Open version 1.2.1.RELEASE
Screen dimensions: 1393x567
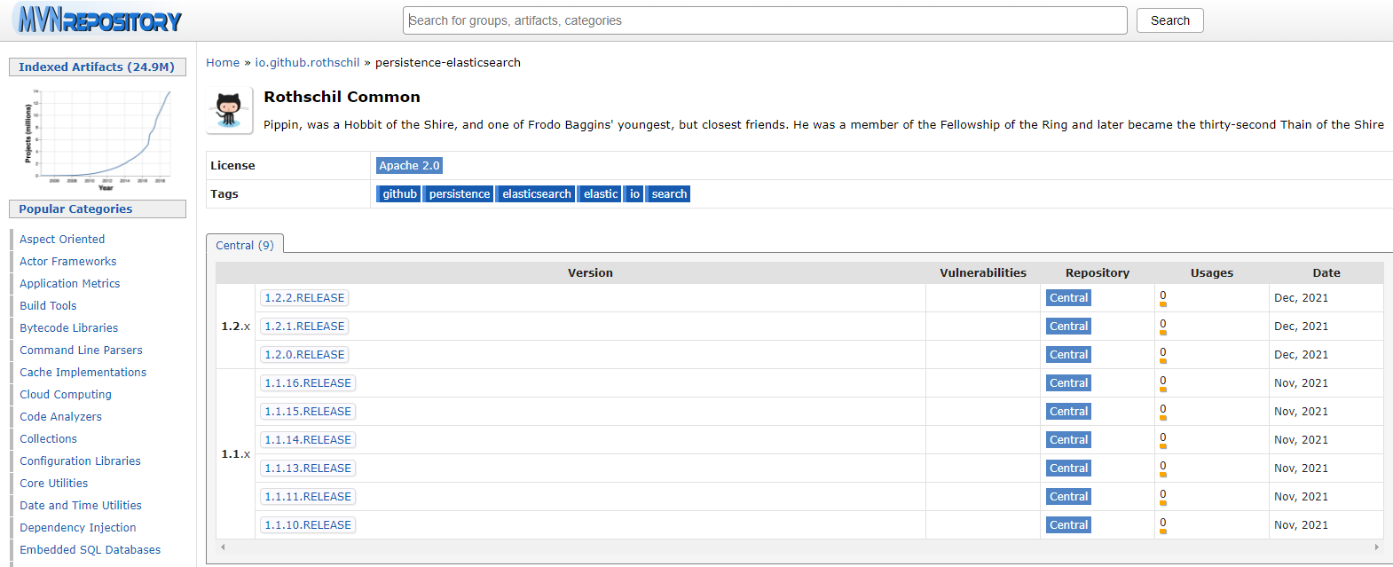[304, 327]
